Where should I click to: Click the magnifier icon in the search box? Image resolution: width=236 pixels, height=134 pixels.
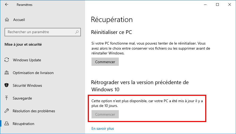(77, 32)
